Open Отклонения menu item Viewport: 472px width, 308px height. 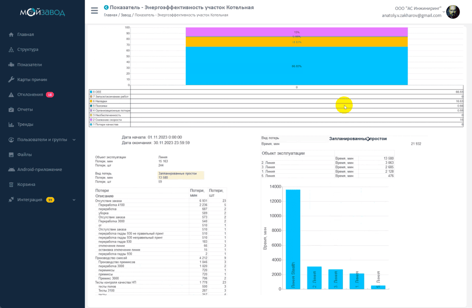point(30,95)
